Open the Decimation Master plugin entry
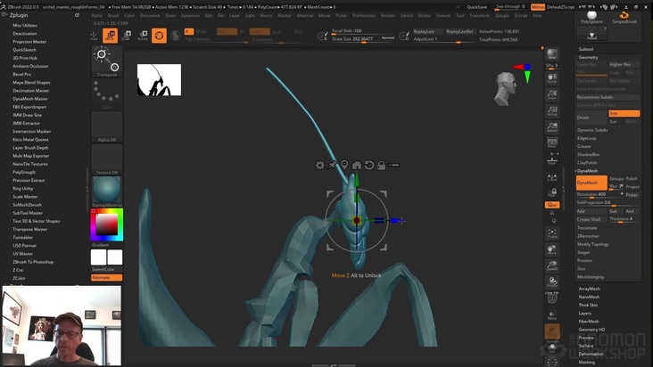 coord(30,91)
